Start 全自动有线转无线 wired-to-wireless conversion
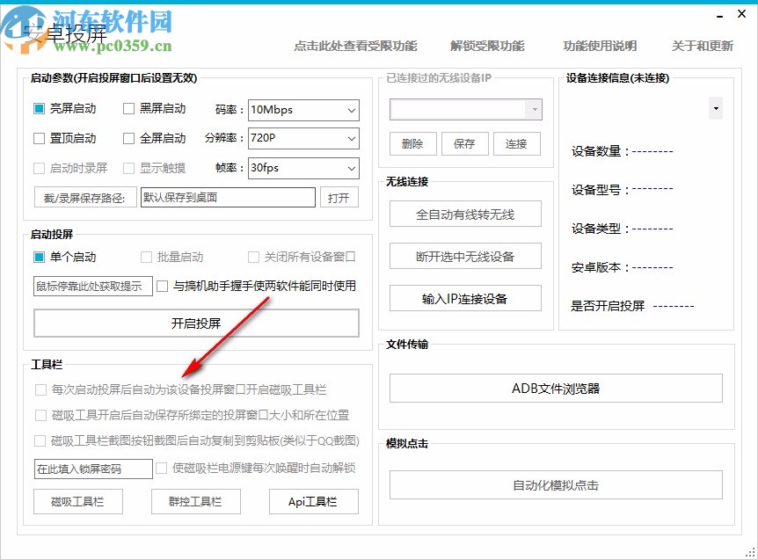The width and height of the screenshot is (758, 560). 464,214
